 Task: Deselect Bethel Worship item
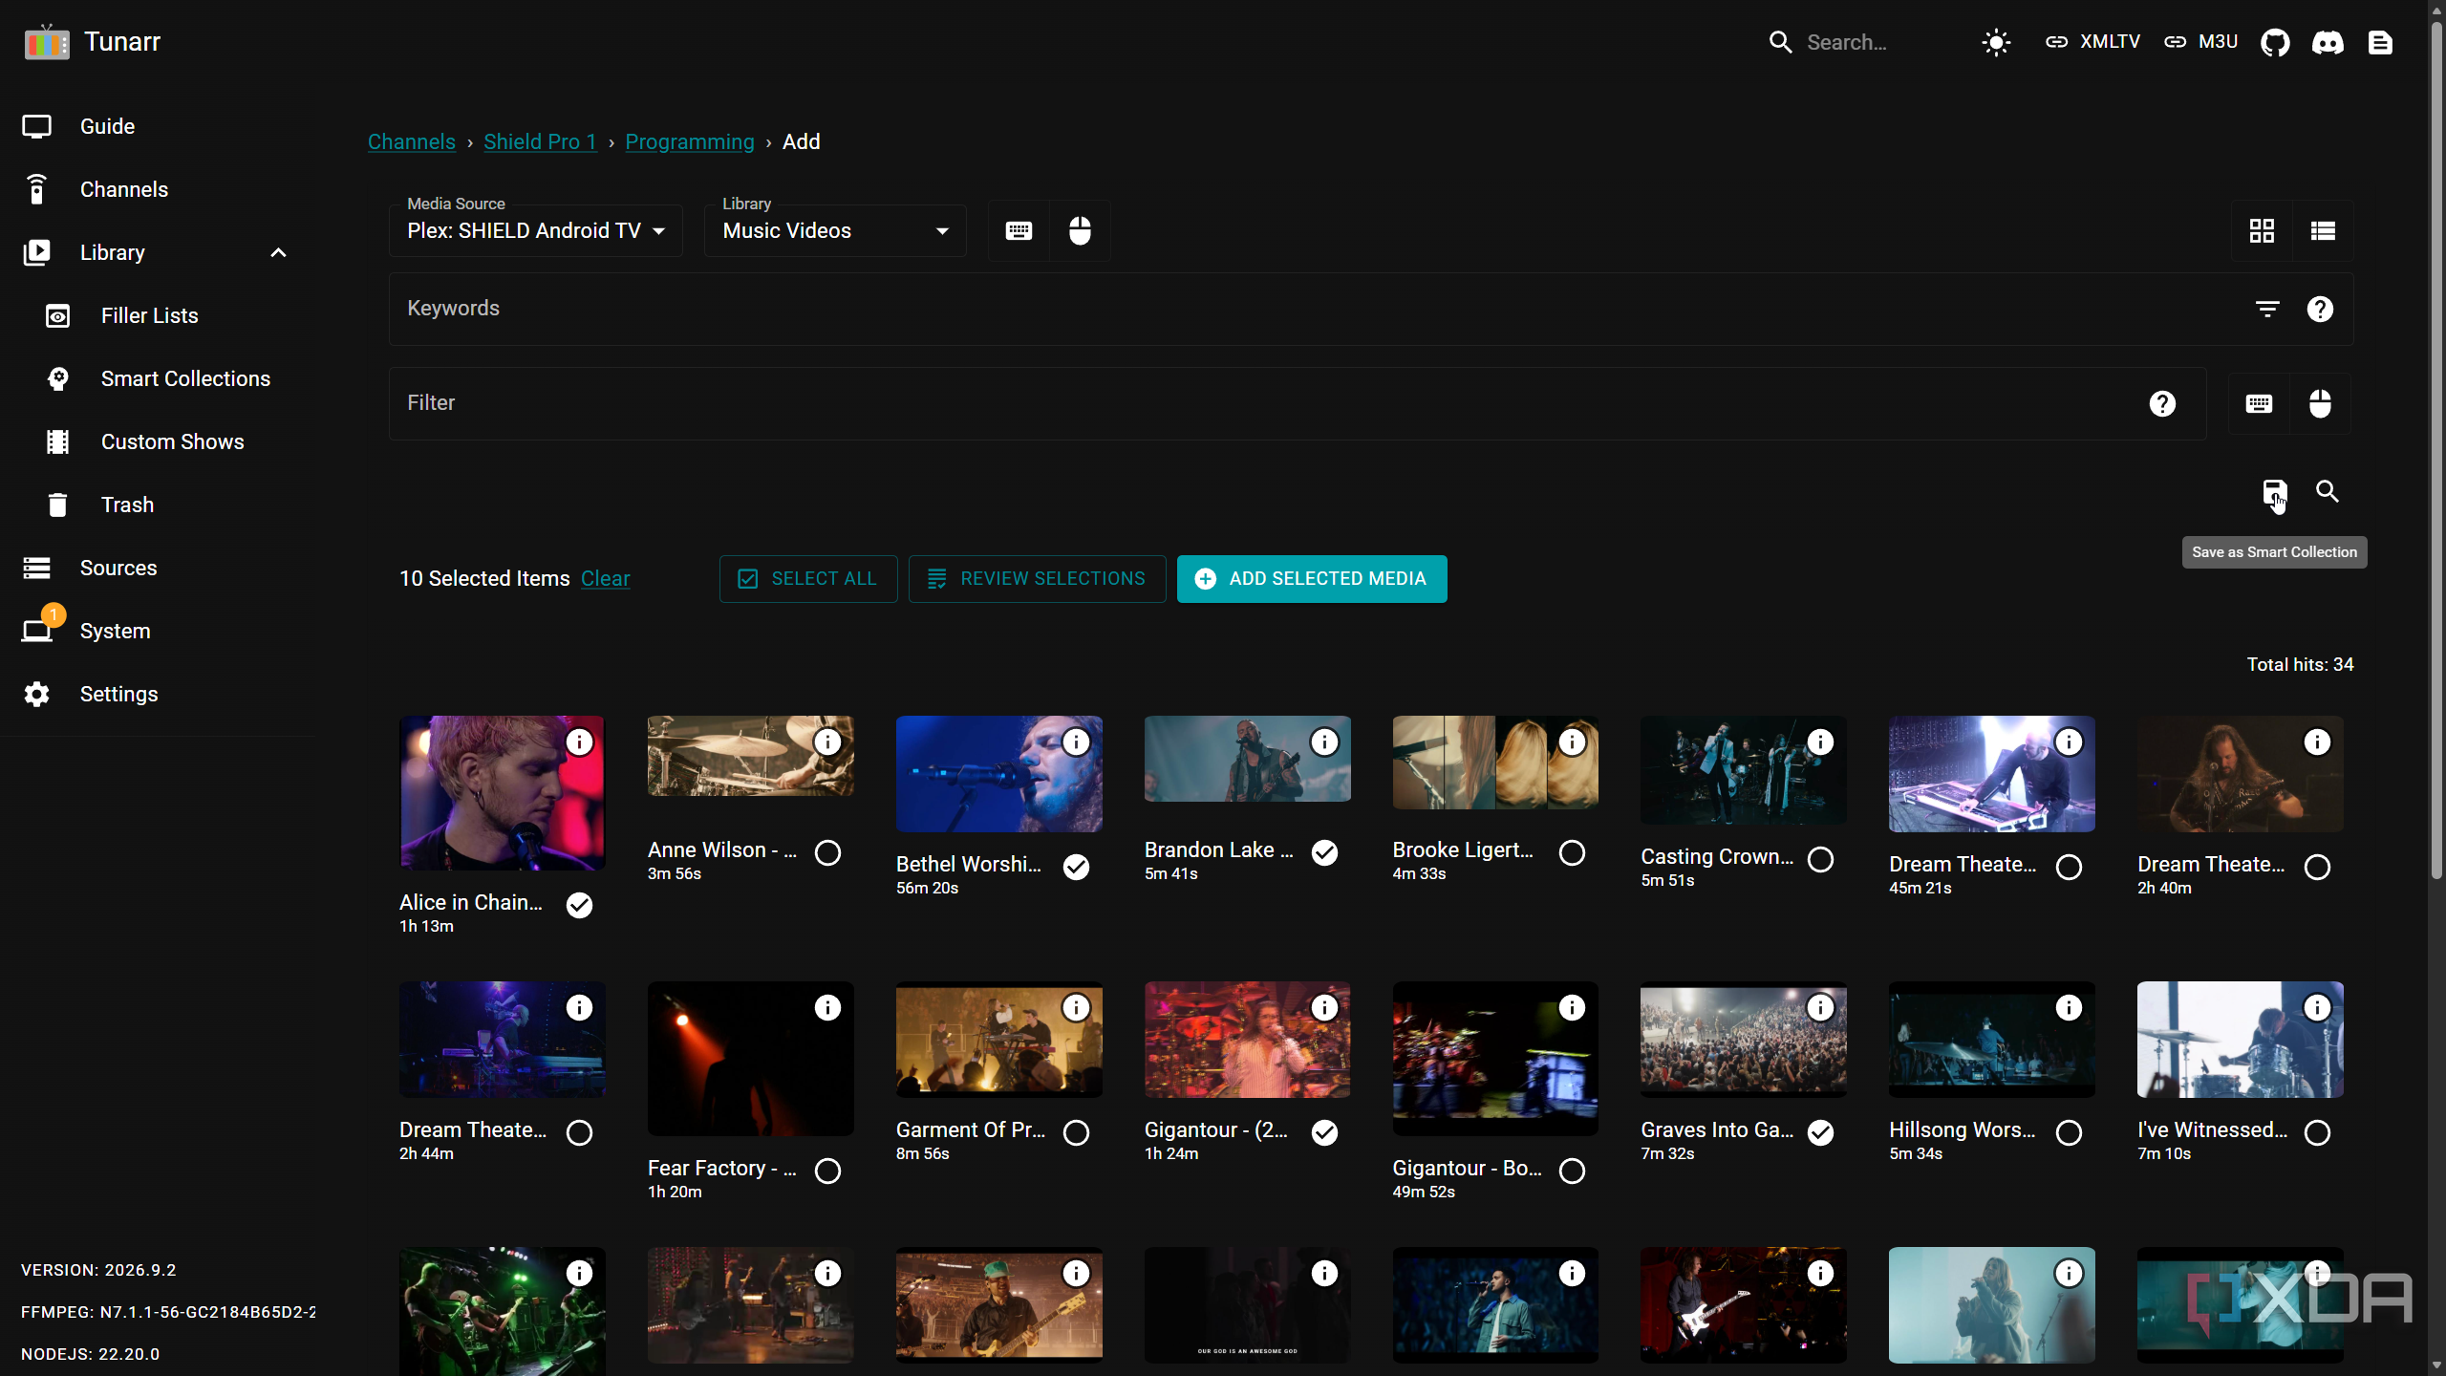(x=1076, y=866)
